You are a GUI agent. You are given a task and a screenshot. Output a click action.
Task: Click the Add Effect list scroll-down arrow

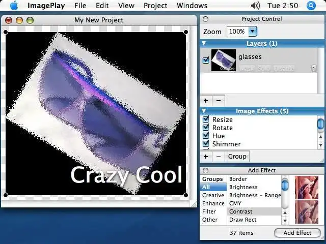[x=285, y=221]
